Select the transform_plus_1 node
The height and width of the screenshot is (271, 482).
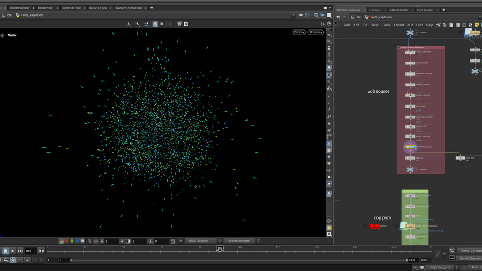410,147
